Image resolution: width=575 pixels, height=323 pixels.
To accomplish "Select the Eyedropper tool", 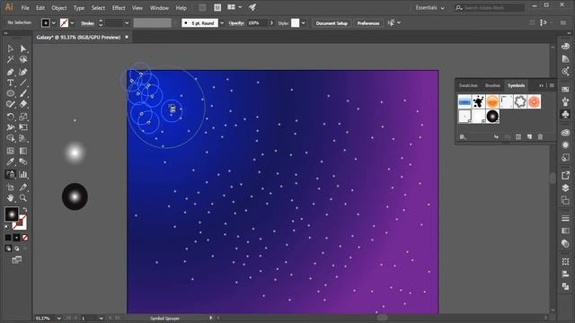I will point(10,161).
